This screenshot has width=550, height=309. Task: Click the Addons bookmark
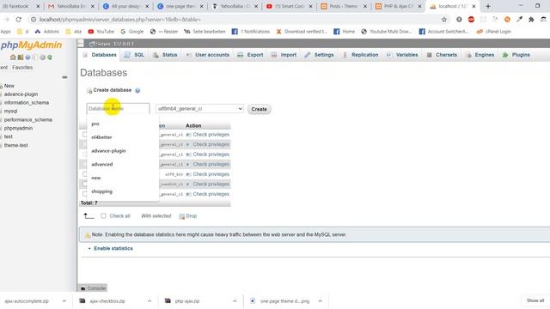click(x=47, y=32)
